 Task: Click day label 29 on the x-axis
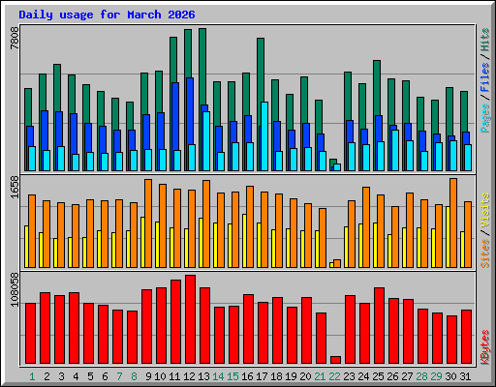click(436, 376)
